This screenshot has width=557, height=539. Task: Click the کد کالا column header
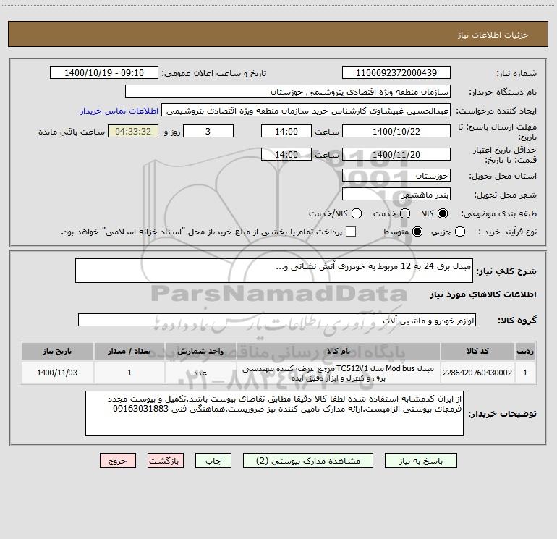(x=477, y=351)
